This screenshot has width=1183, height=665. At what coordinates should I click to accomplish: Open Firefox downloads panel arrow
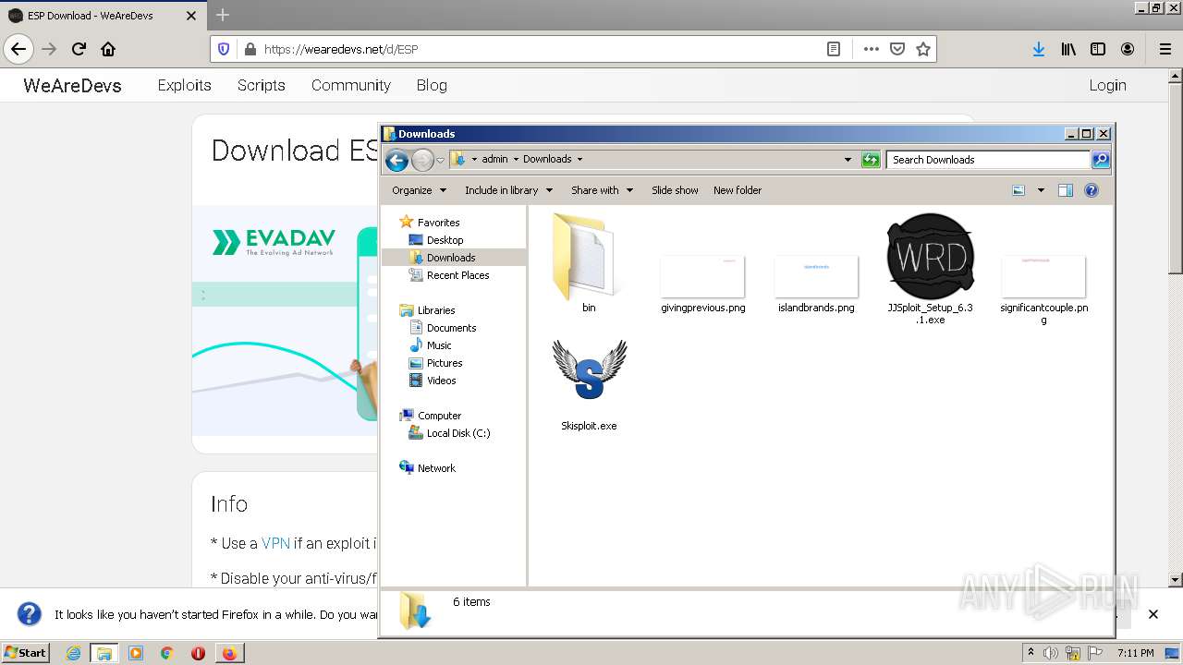pyautogui.click(x=1039, y=49)
